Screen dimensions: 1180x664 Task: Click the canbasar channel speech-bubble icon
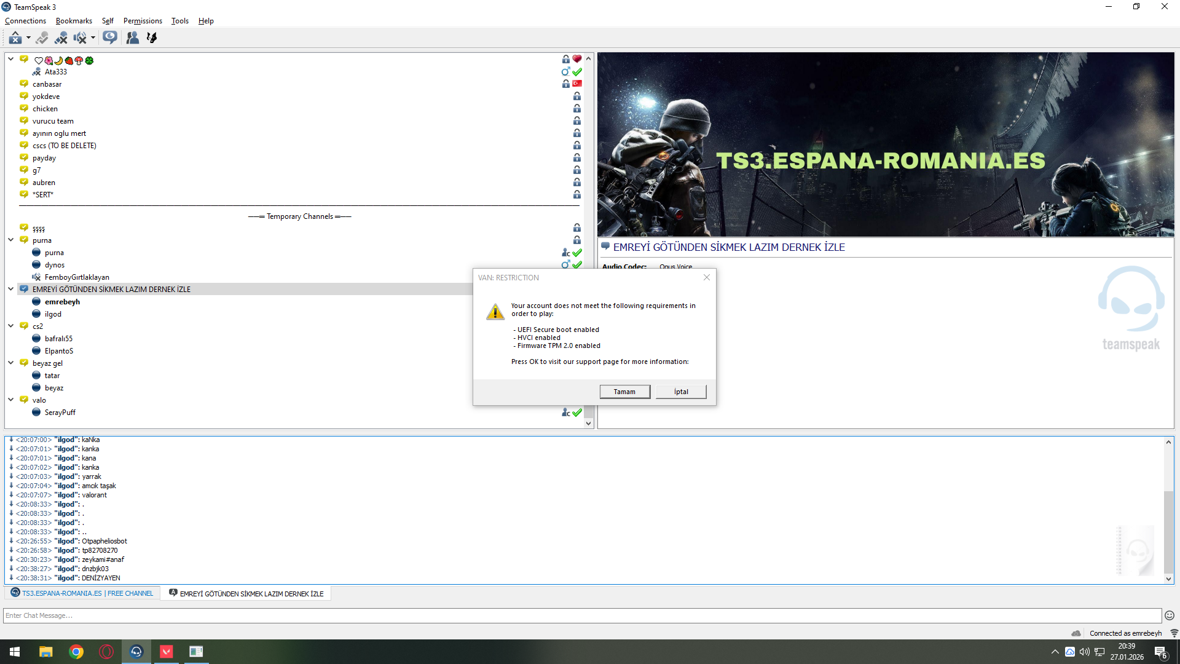tap(24, 84)
